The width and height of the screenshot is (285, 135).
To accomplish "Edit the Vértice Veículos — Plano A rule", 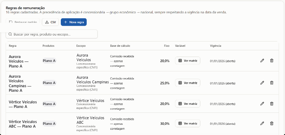I will click(262, 104).
